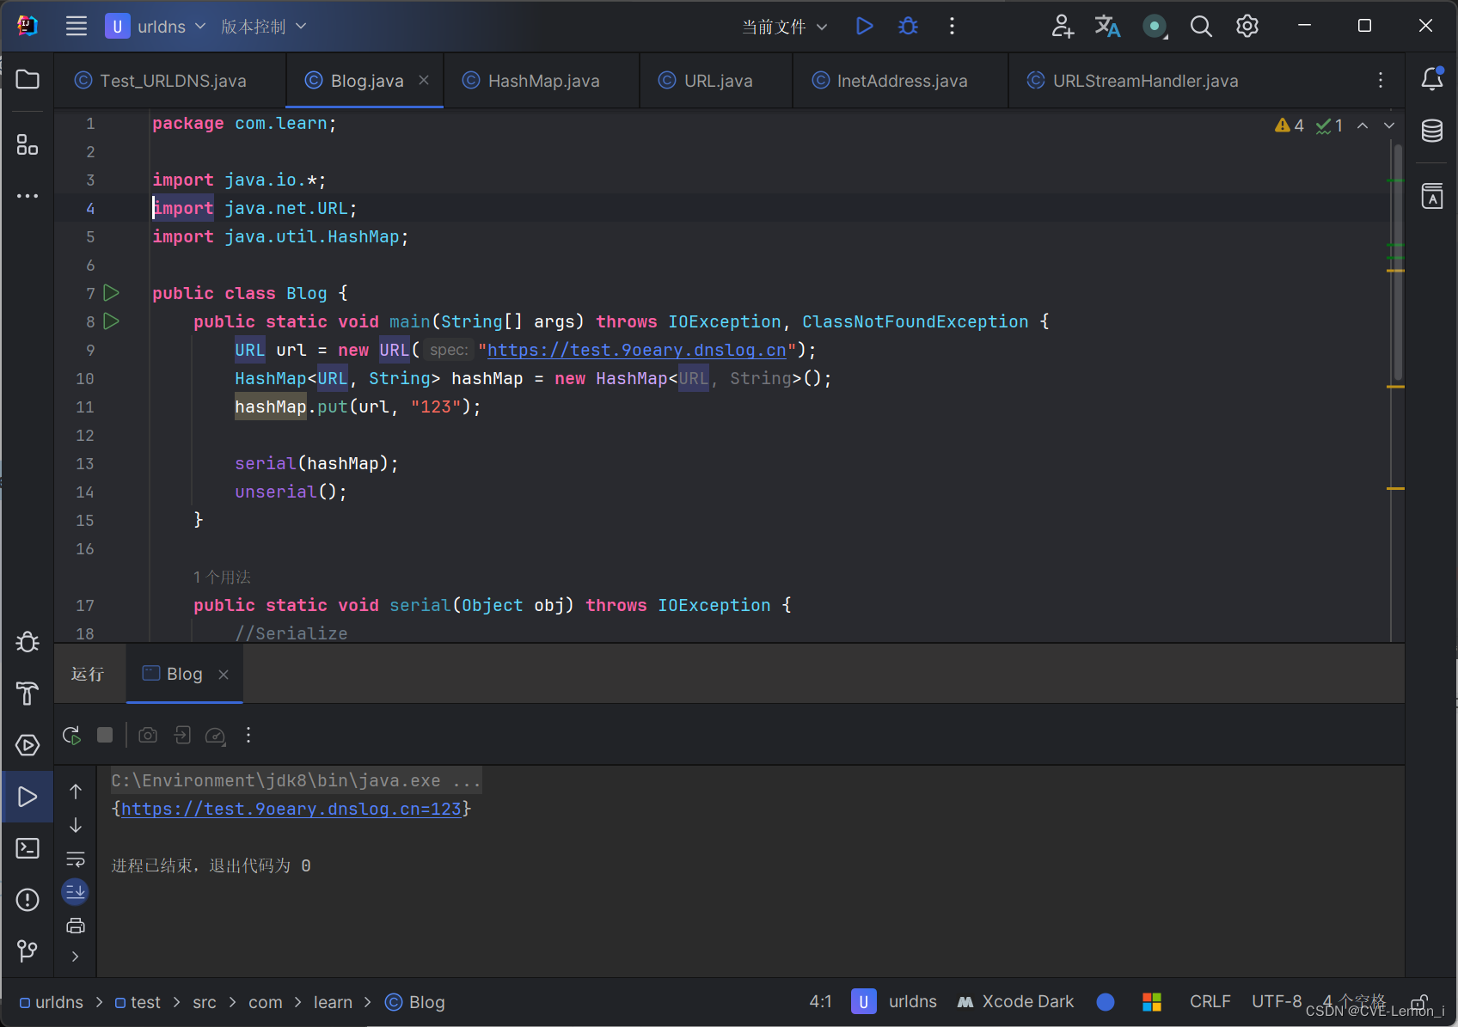
Task: Expand more console toolbar items chevron
Action: 76,957
